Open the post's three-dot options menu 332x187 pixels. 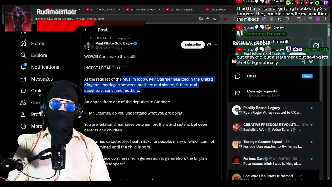pos(215,45)
